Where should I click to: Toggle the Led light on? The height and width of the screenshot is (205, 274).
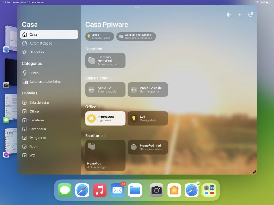[148, 118]
